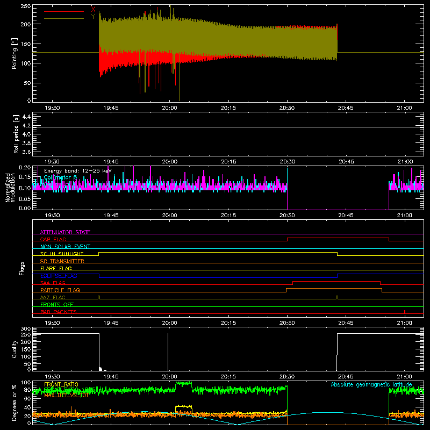Viewport: 430px width, 430px height.
Task: Click the 40 tick on Degrees or % axis
Action: pyautogui.click(x=27, y=407)
